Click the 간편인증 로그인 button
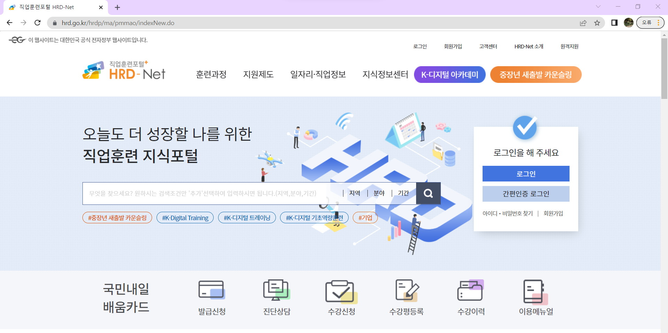 pos(526,194)
